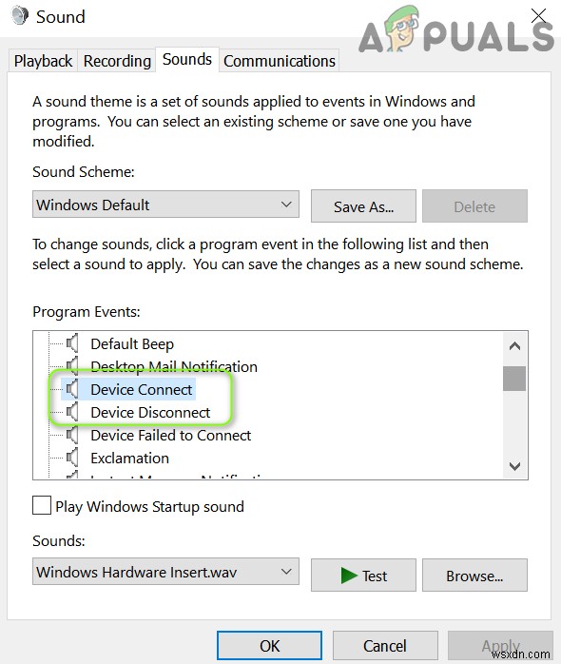The height and width of the screenshot is (664, 561).
Task: Click the scroll-up arrow in Program Events
Action: click(514, 346)
